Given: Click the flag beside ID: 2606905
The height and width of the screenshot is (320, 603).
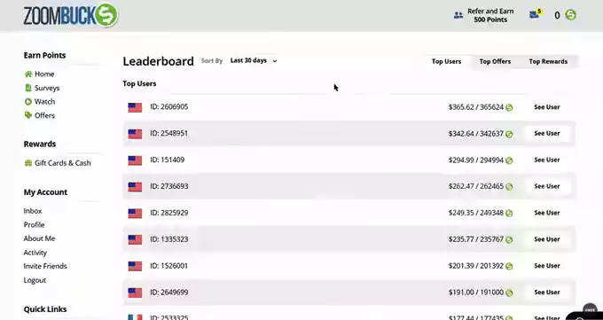Looking at the screenshot, I should [x=135, y=107].
